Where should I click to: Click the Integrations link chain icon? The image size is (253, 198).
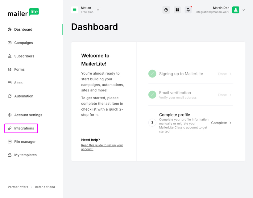(10, 128)
